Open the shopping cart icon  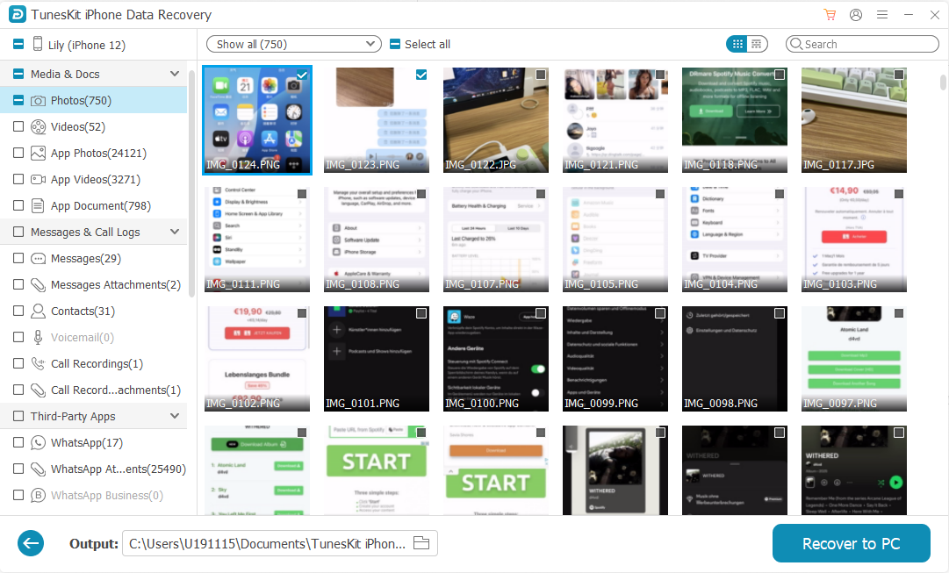click(x=830, y=15)
